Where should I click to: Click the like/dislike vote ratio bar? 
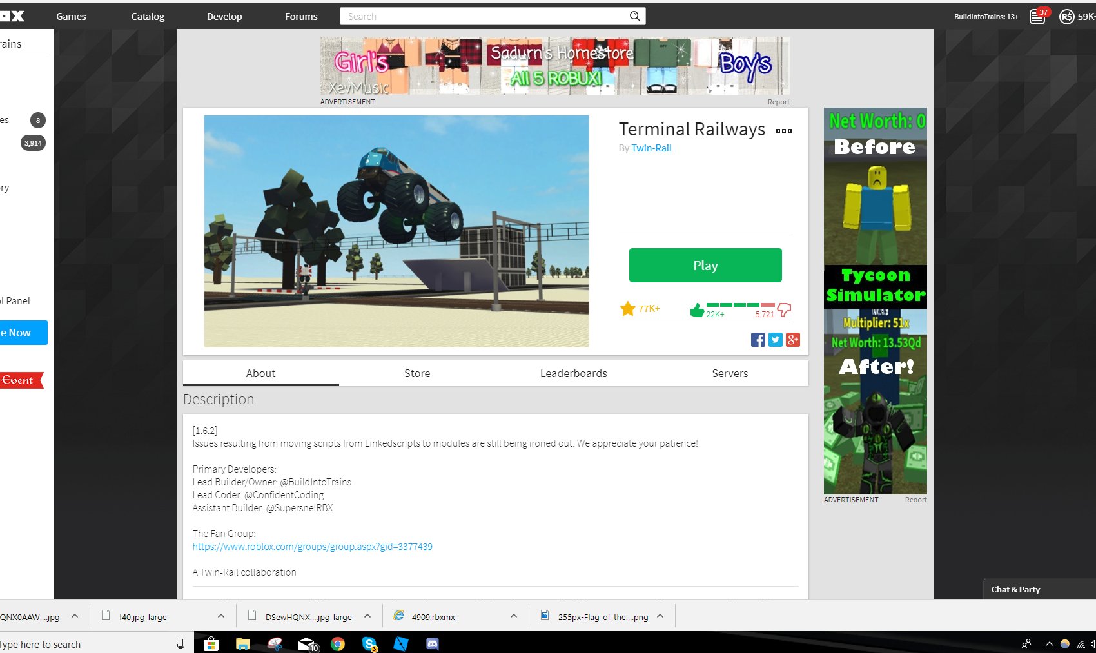coord(740,304)
